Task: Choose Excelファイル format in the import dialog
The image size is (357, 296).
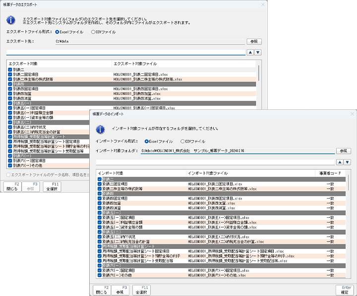Action: (146, 141)
